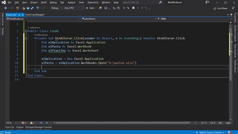Click the Send Feedback icon
Image resolution: width=238 pixels, height=134 pixels.
[233, 8]
